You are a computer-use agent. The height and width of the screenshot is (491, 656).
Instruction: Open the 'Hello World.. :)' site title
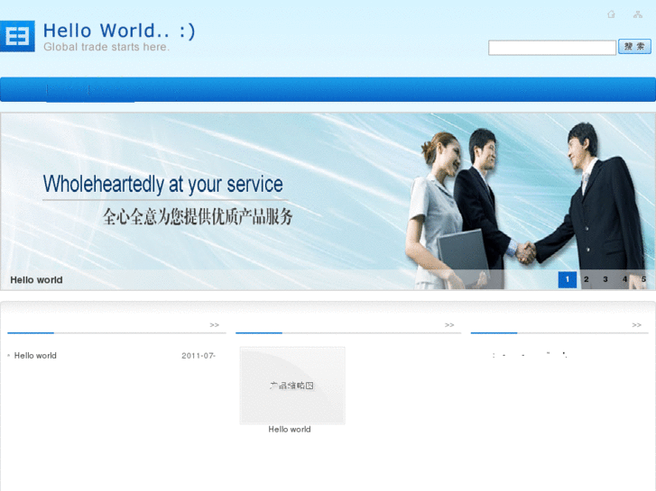tap(119, 31)
